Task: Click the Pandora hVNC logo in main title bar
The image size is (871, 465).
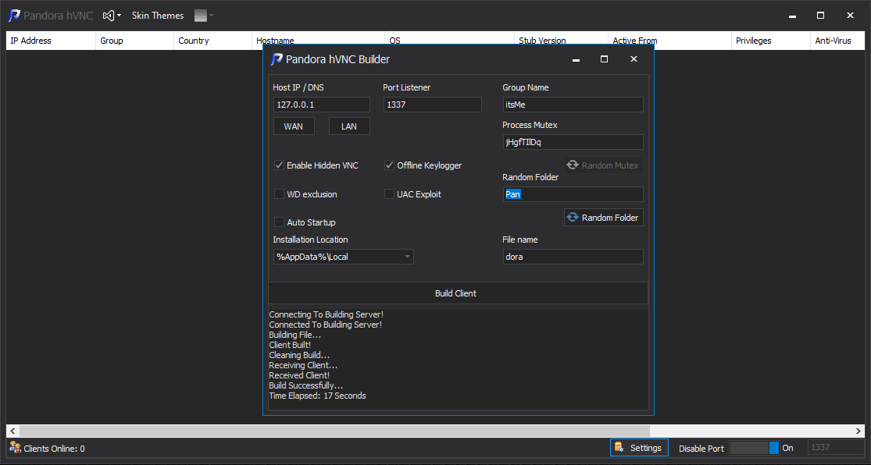Action: point(14,16)
